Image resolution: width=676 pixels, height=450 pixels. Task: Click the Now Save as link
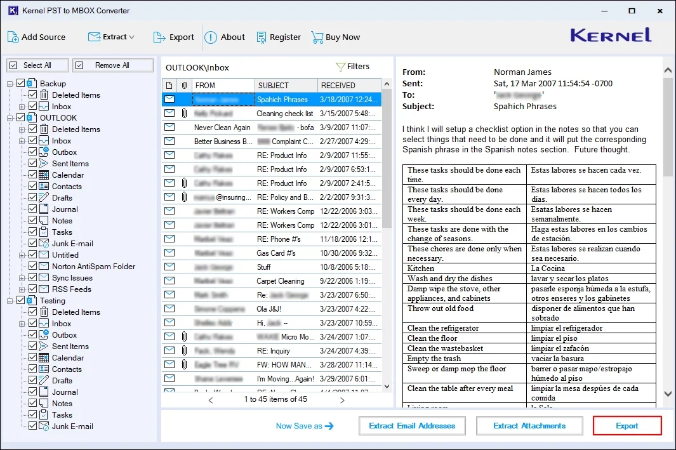[x=305, y=427]
